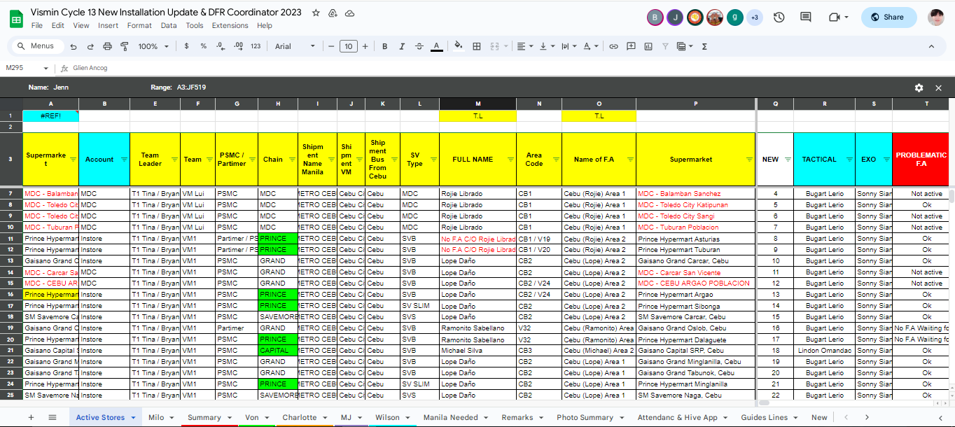955x427 pixels.
Task: Open merge cells dropdown
Action: pyautogui.click(x=505, y=46)
